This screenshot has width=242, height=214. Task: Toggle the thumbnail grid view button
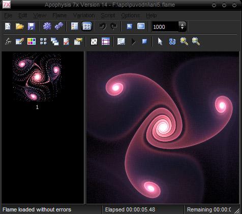point(87,26)
